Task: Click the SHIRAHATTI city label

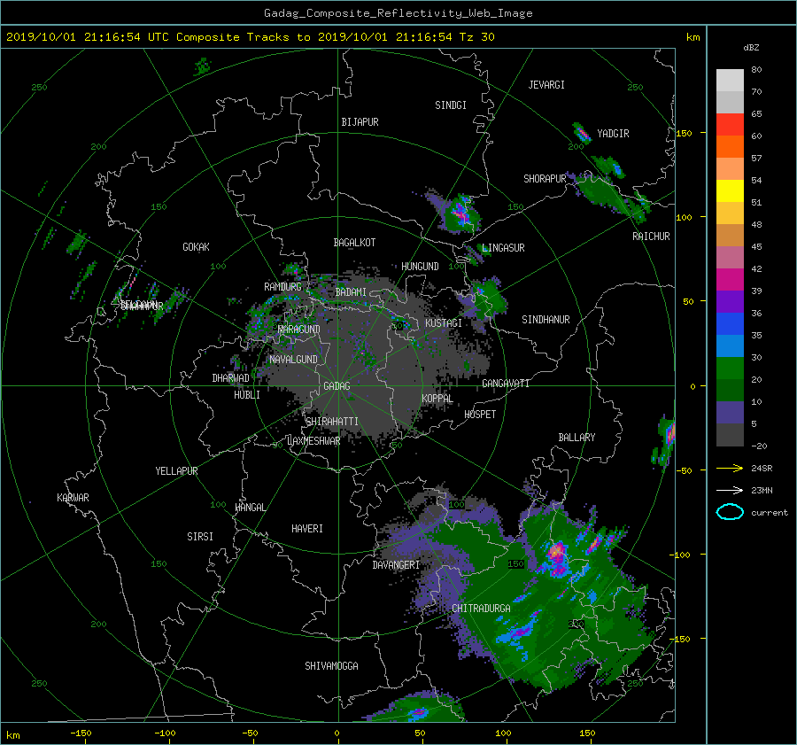Action: point(332,422)
